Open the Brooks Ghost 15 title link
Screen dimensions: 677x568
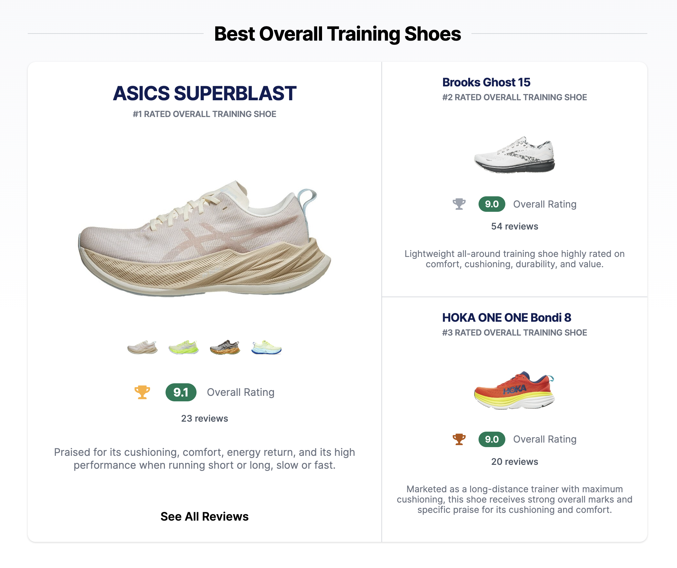(486, 82)
